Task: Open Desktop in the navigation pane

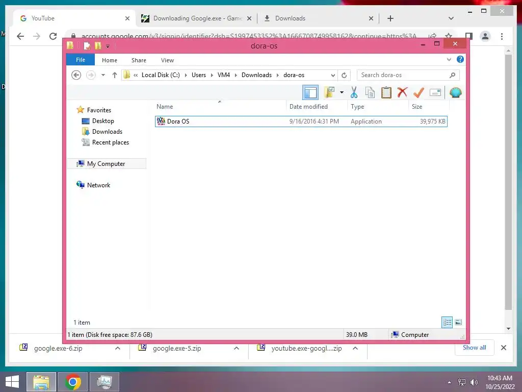Action: [x=103, y=121]
